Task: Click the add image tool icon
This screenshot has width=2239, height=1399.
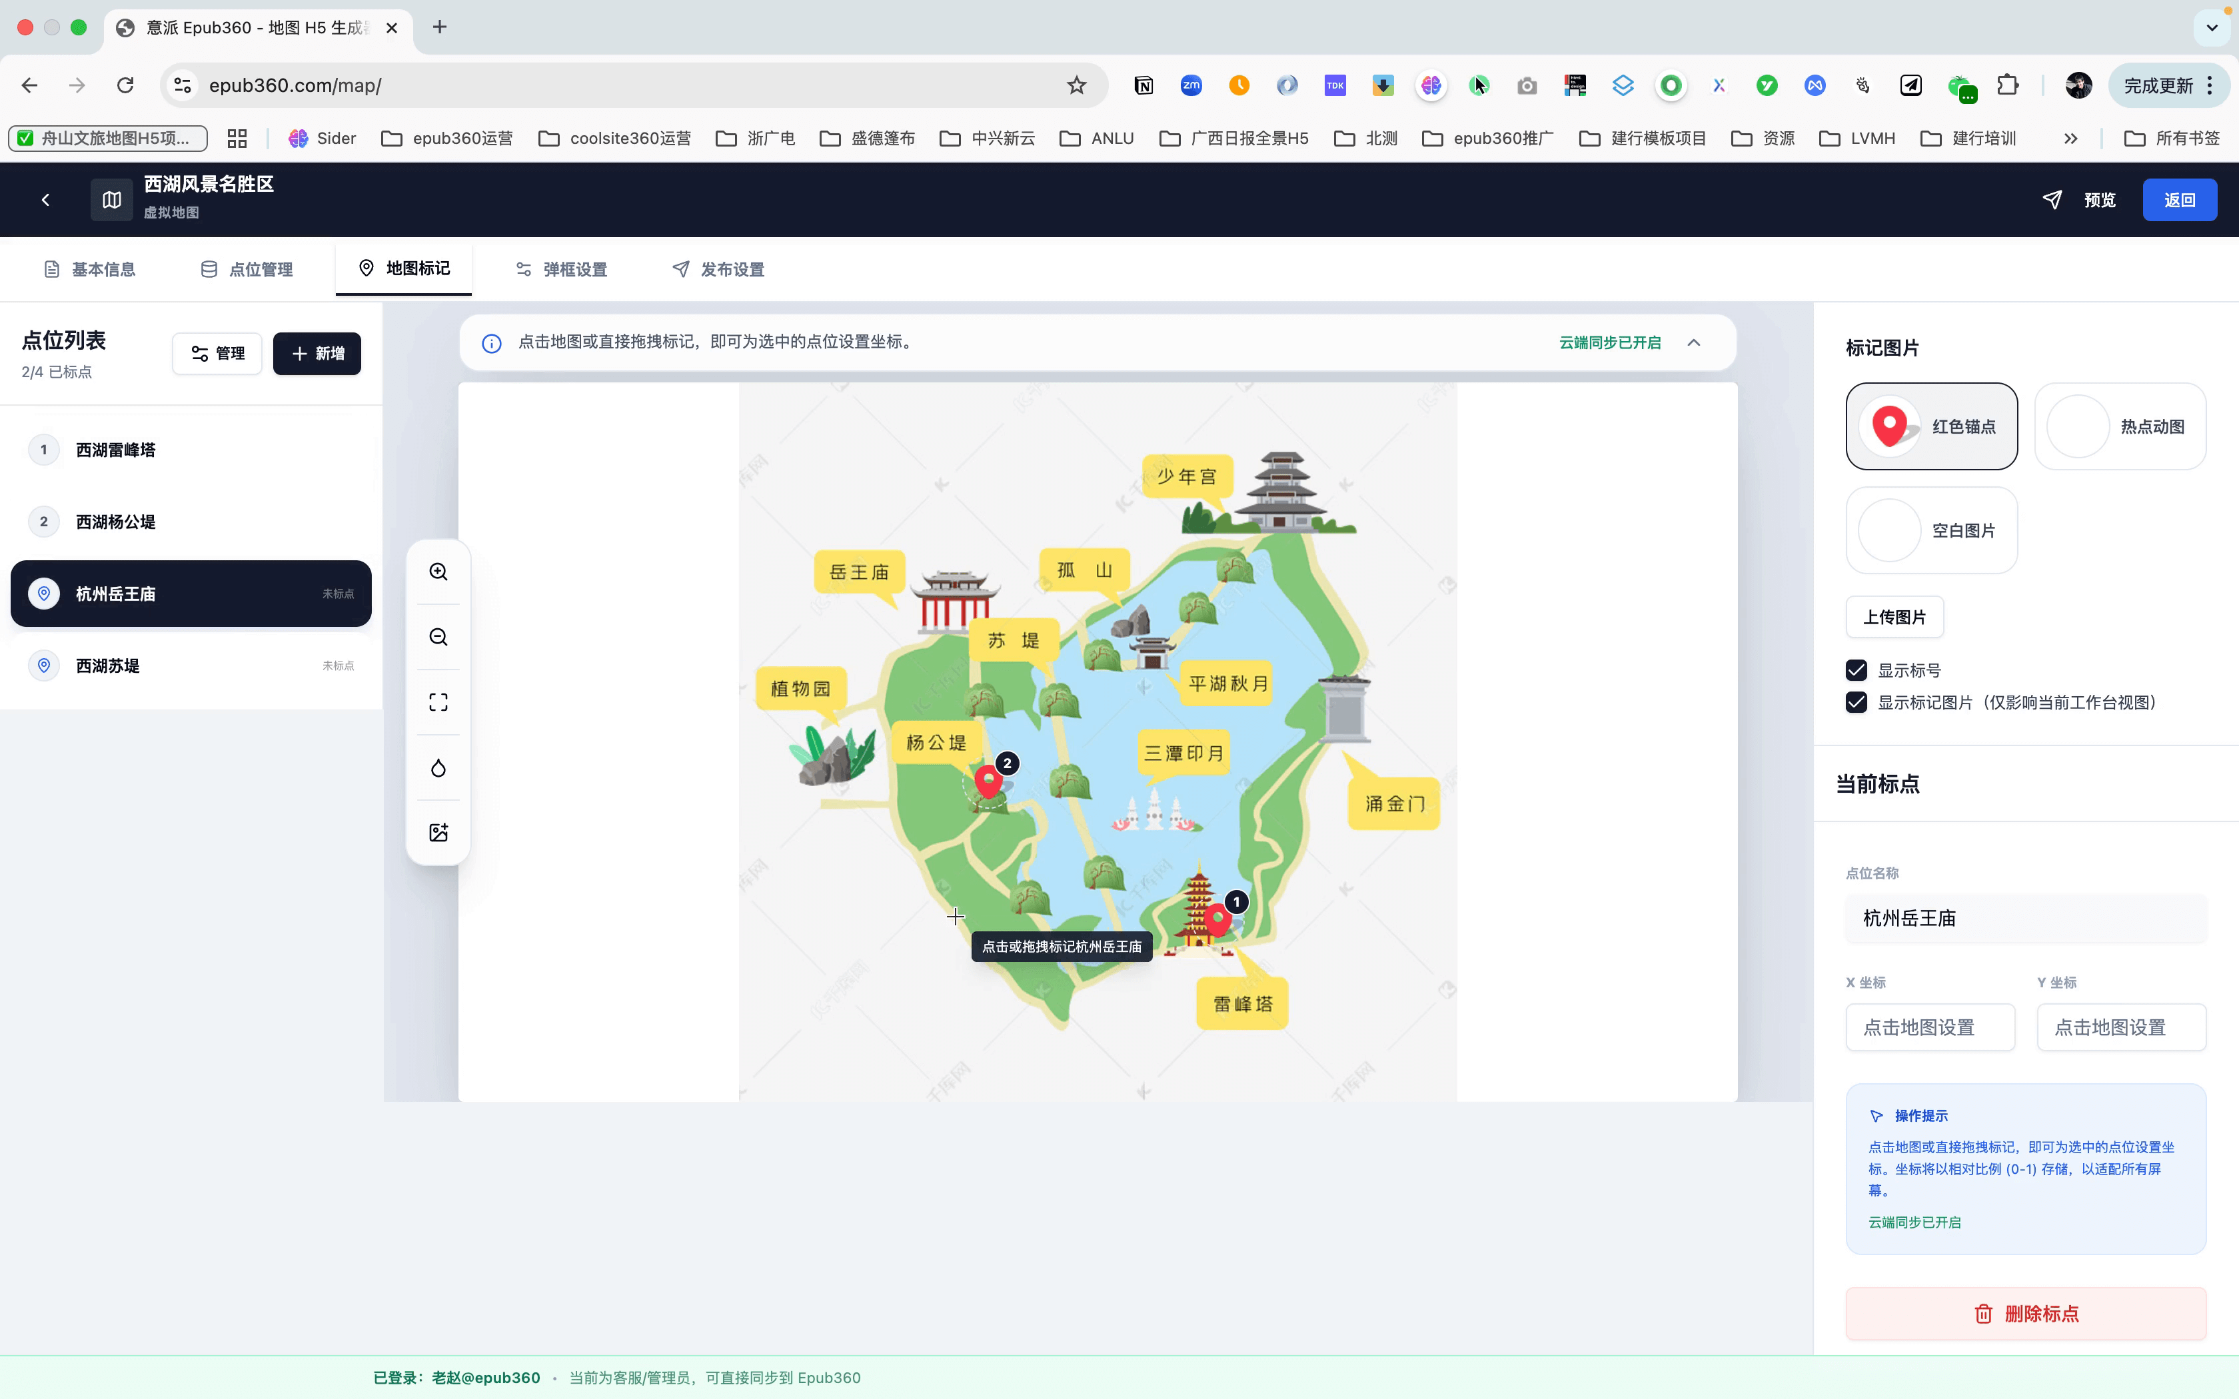Action: [x=438, y=833]
